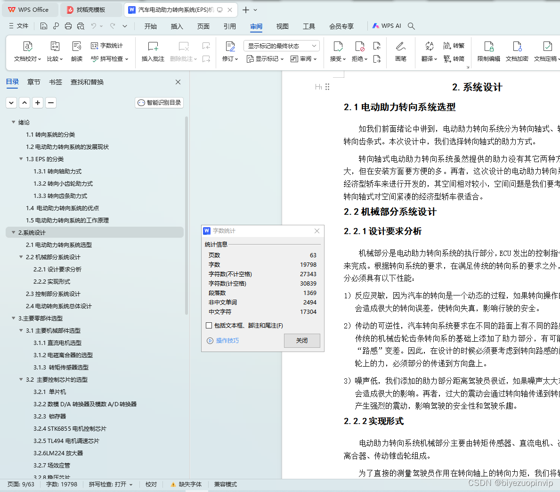Switch to the 插入 ribbon tab

(177, 26)
